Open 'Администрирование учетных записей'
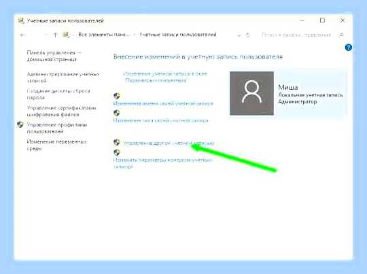The height and width of the screenshot is (274, 367). 63,78
